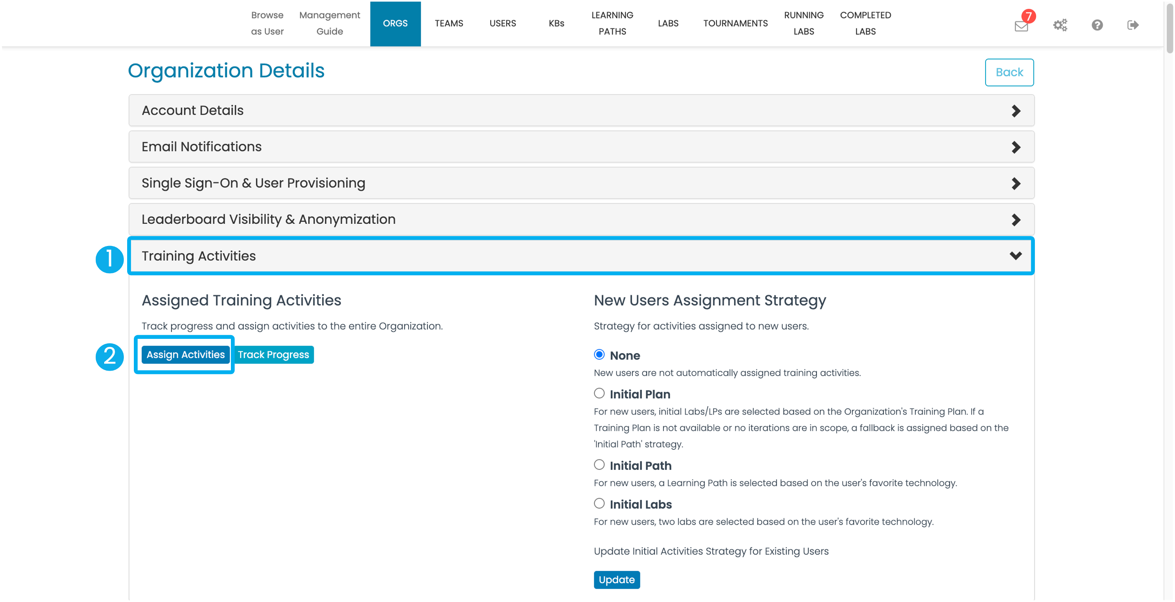Click the Training Activities down chevron
1175x602 pixels.
coord(1015,256)
